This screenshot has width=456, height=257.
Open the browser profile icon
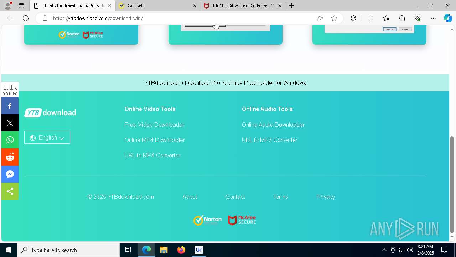click(x=8, y=6)
